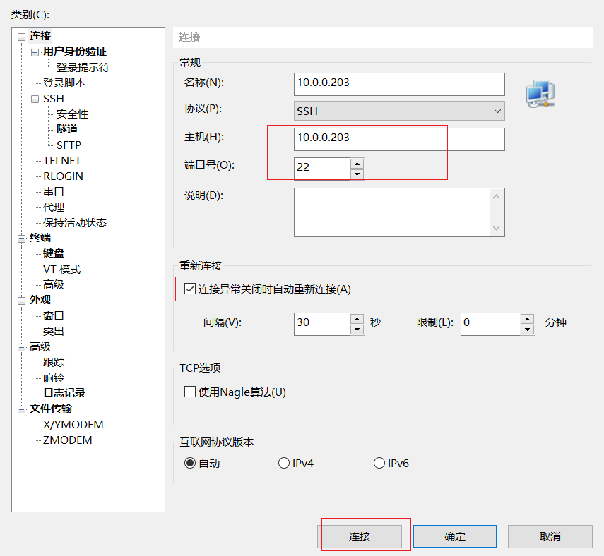604x556 pixels.
Task: Open the protocol SSH dropdown
Action: pyautogui.click(x=399, y=111)
